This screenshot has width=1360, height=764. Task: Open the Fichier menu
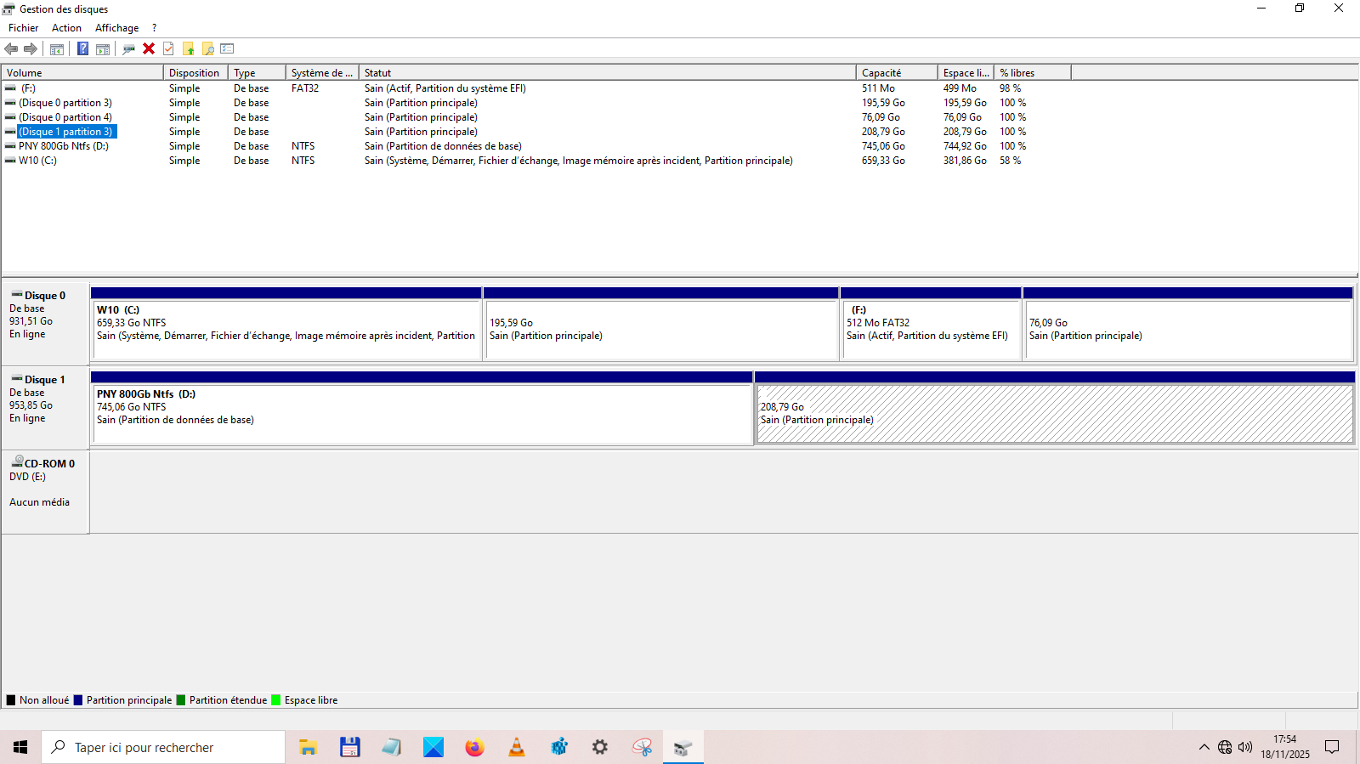tap(23, 28)
